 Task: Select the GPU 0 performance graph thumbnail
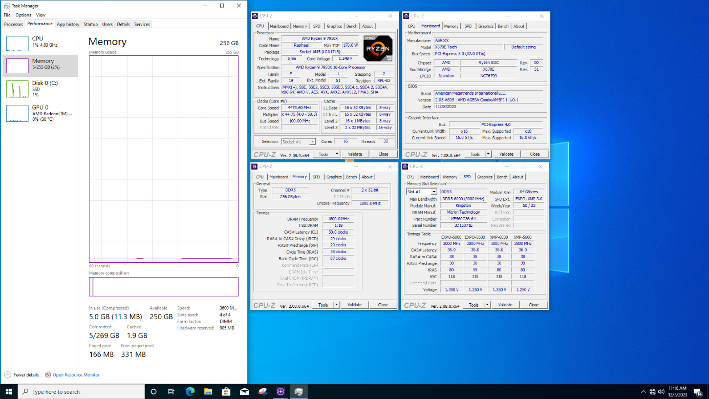17,113
